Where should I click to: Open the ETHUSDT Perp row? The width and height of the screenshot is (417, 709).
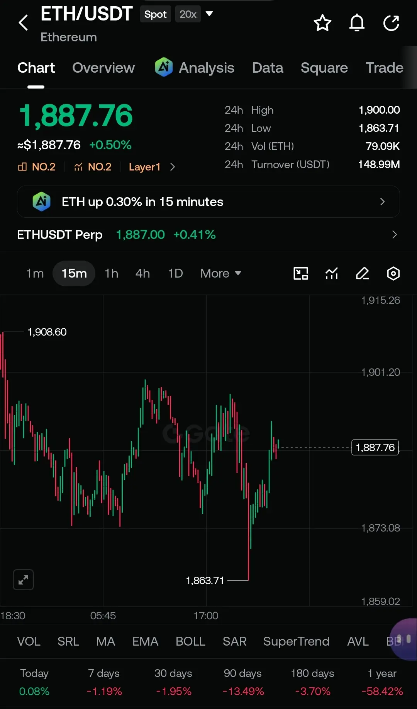(208, 235)
